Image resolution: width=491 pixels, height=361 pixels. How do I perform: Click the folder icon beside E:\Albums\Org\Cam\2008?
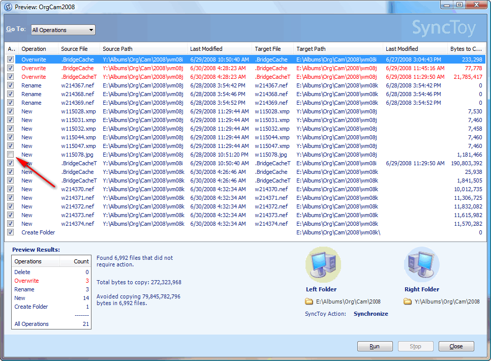click(x=309, y=302)
